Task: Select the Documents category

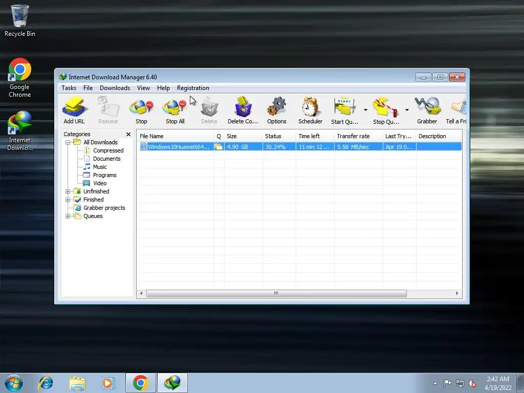Action: (106, 159)
